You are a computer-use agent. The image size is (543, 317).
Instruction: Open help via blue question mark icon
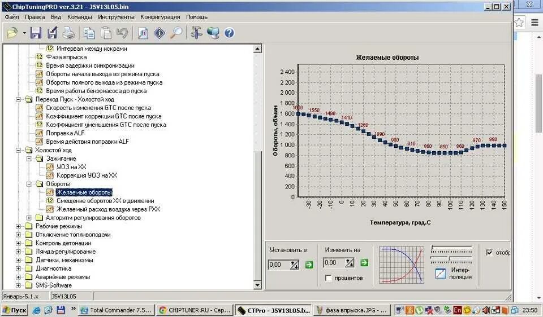[x=229, y=33]
